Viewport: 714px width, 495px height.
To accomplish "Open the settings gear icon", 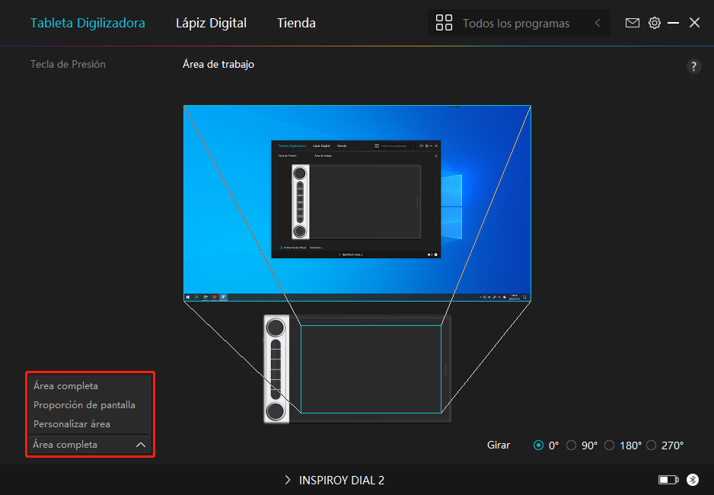I will click(x=655, y=23).
